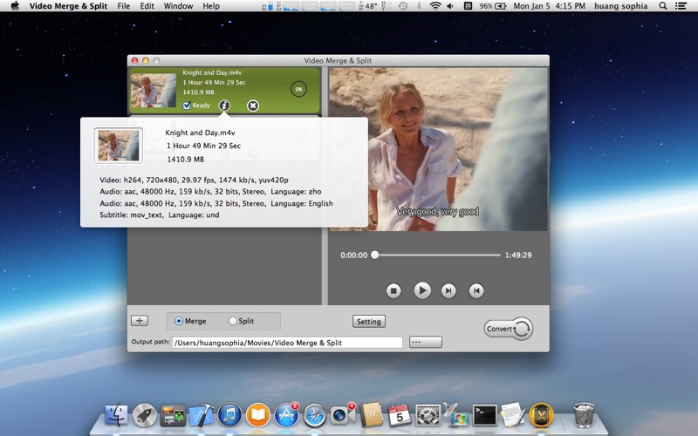
Task: Click the Wi-Fi status icon
Action: [435, 6]
